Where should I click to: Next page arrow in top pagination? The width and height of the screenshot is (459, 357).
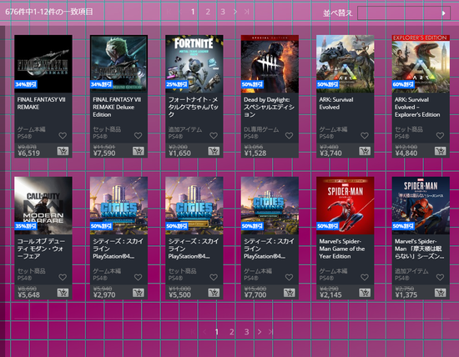235,12
